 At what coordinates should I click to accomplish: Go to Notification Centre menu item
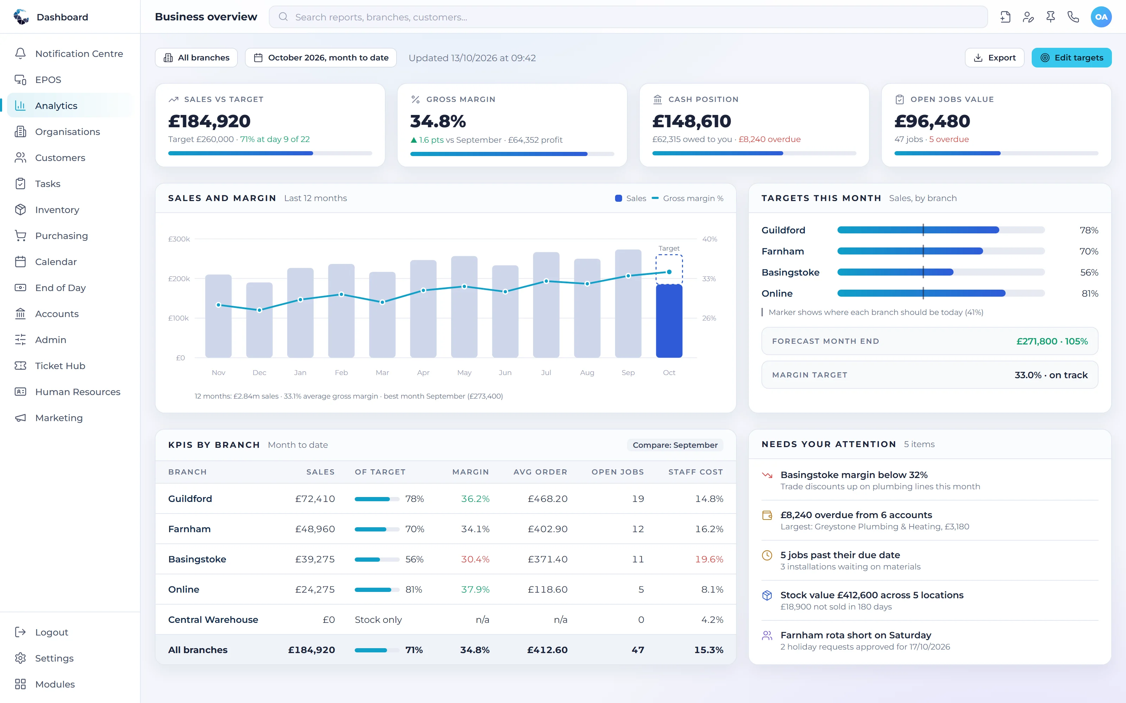pyautogui.click(x=69, y=53)
